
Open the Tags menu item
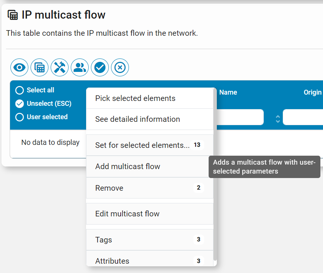(104, 239)
